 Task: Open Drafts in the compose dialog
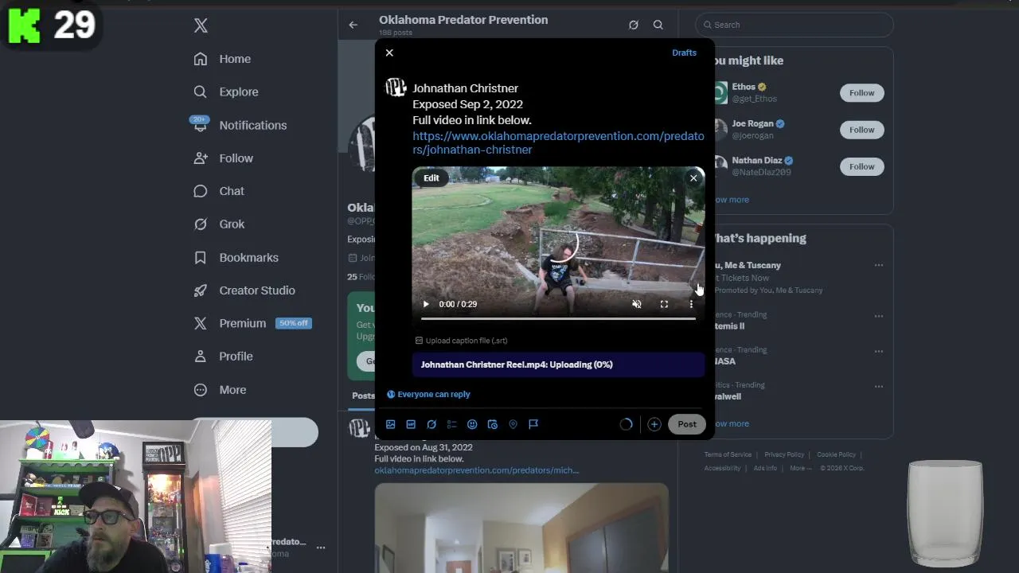pos(684,53)
